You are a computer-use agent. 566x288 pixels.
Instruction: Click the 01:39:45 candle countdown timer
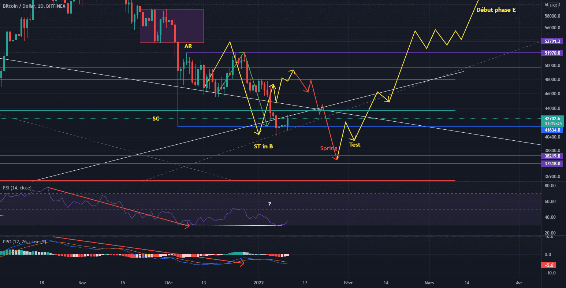553,124
